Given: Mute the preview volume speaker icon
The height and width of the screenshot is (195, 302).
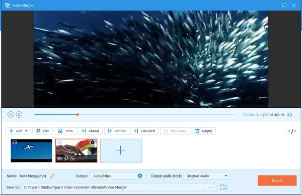Looking at the screenshot, I should click(x=289, y=115).
